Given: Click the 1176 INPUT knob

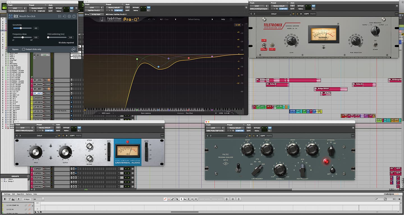Looking at the screenshot, I should click(x=35, y=152).
